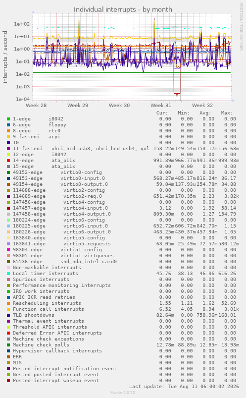Click the graph title Individual interrupts - by month
Screen dimensions: 246x398
tap(123, 9)
